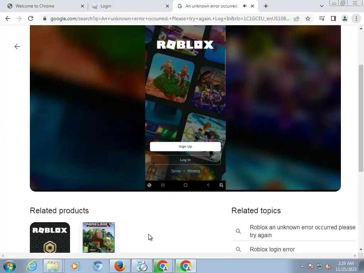The image size is (364, 273).
Task: Click the Sign Up button in video
Action: tap(185, 146)
